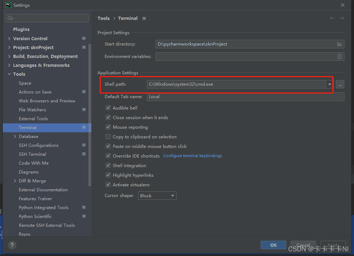Enable the Mouse reporting checkbox
The width and height of the screenshot is (354, 256).
click(108, 127)
